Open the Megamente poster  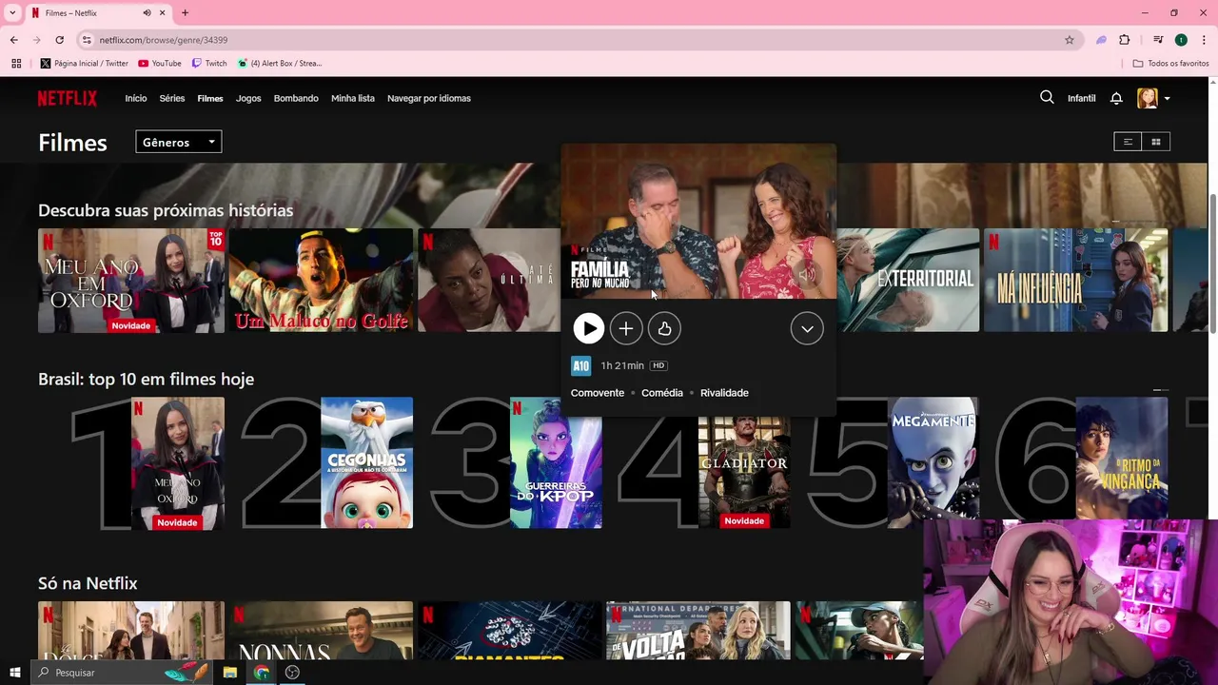point(933,462)
